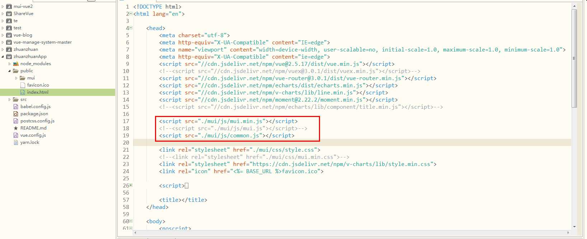Click the node_modules folder icon

pyautogui.click(x=16, y=64)
